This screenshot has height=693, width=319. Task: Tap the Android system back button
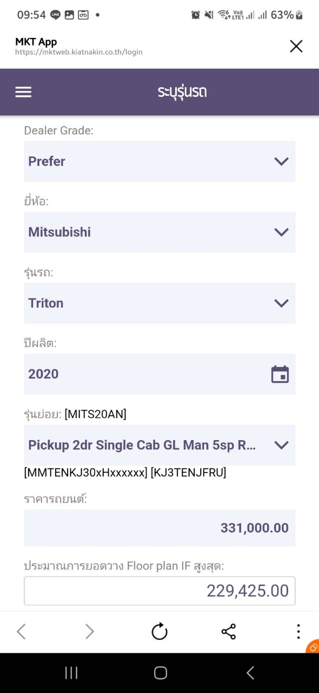pos(250,673)
